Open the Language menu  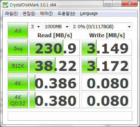(x=89, y=13)
